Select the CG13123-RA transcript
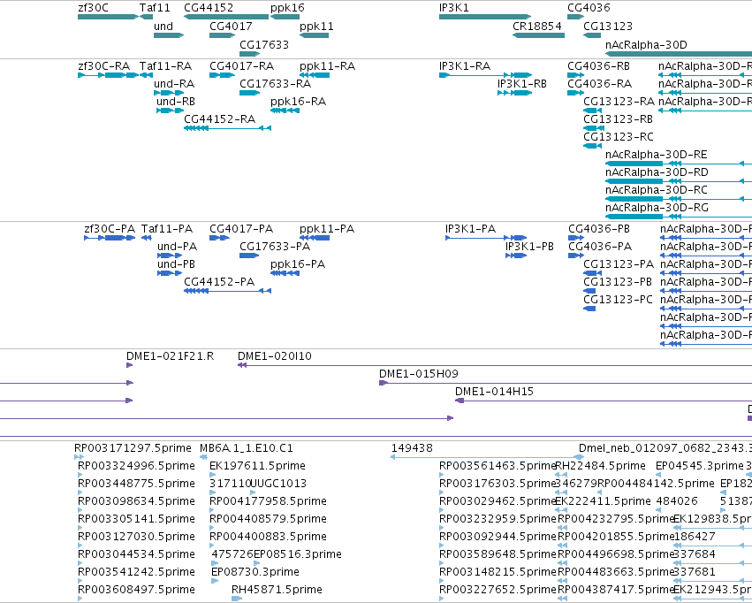Image resolution: width=752 pixels, height=603 pixels. click(x=593, y=111)
